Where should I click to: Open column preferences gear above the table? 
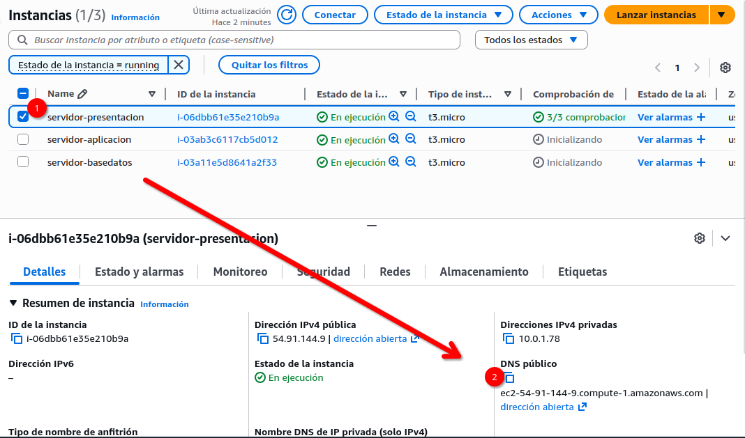pyautogui.click(x=725, y=68)
